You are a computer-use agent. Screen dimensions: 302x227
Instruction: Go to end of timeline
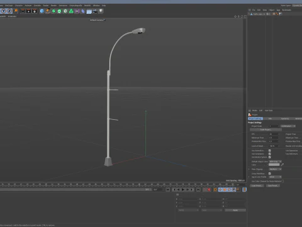[x=198, y=190]
